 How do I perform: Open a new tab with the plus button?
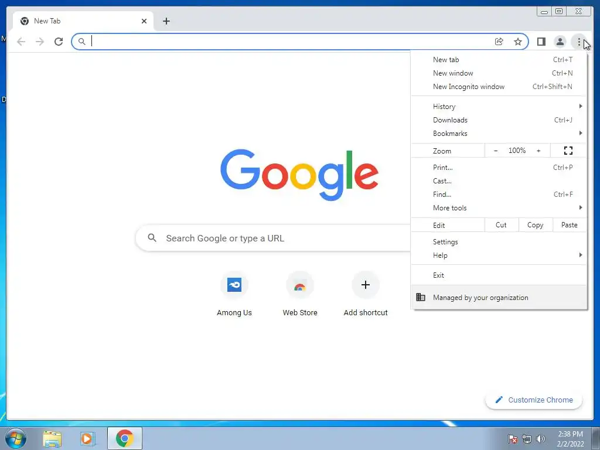[x=166, y=21]
